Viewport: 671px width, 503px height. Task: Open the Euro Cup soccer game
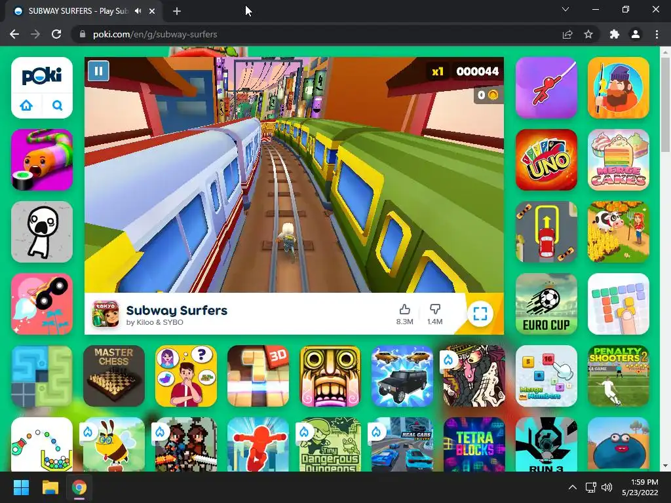(x=546, y=304)
